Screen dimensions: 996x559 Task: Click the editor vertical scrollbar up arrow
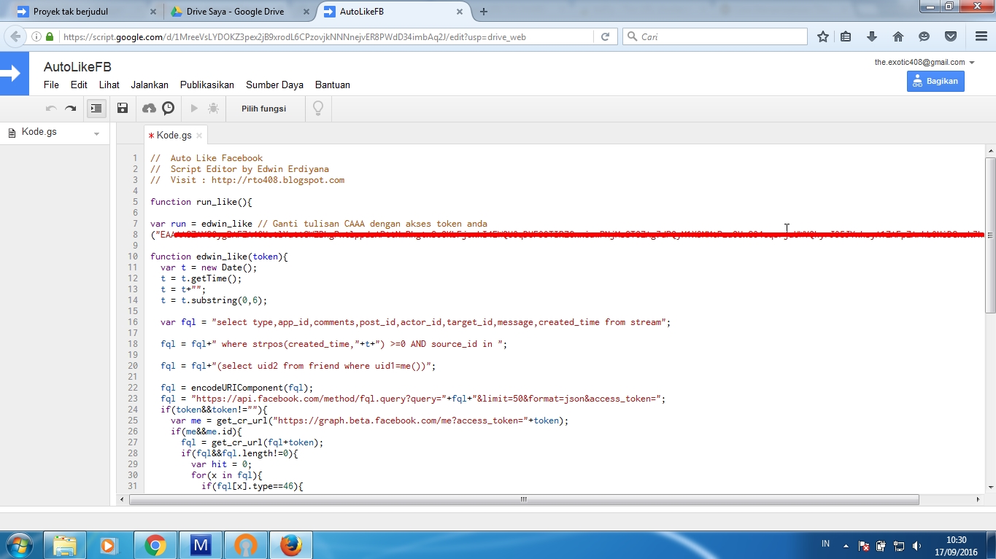click(x=990, y=150)
